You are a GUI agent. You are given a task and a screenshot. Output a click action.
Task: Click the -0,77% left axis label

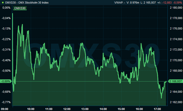click(6, 102)
